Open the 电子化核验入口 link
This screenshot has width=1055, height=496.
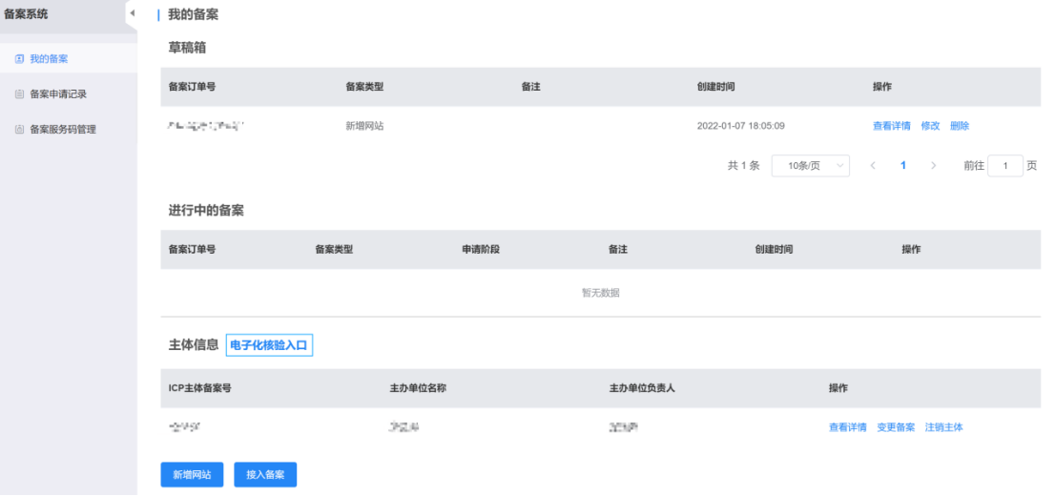click(269, 345)
